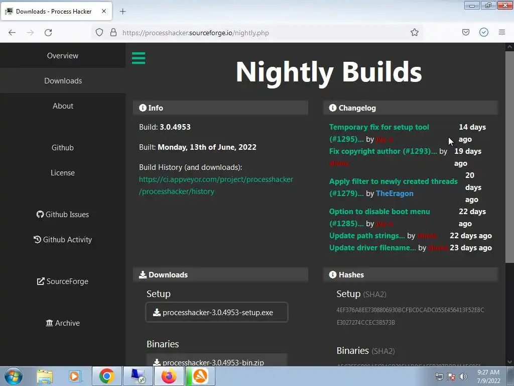This screenshot has height=386, width=514.
Task: Open the Save to Pocket icon
Action: [x=465, y=32]
